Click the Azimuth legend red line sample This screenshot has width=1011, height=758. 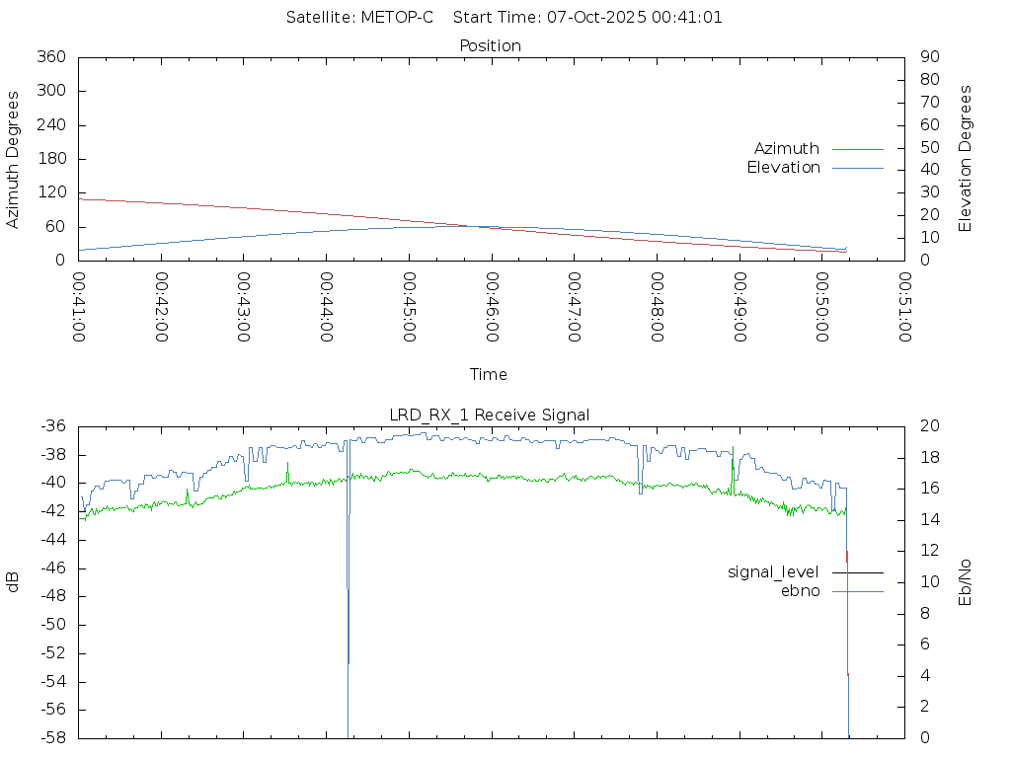coord(857,149)
